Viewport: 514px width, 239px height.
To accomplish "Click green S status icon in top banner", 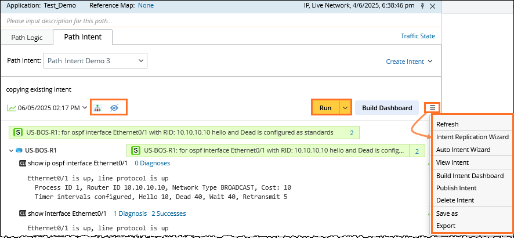I will (18, 132).
